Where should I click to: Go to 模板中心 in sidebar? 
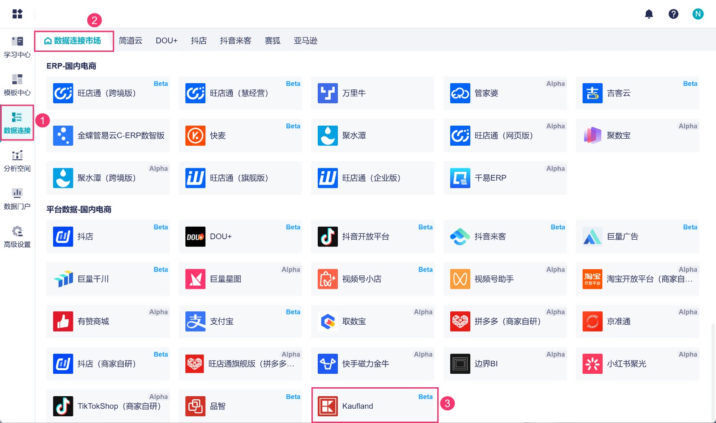[x=17, y=85]
